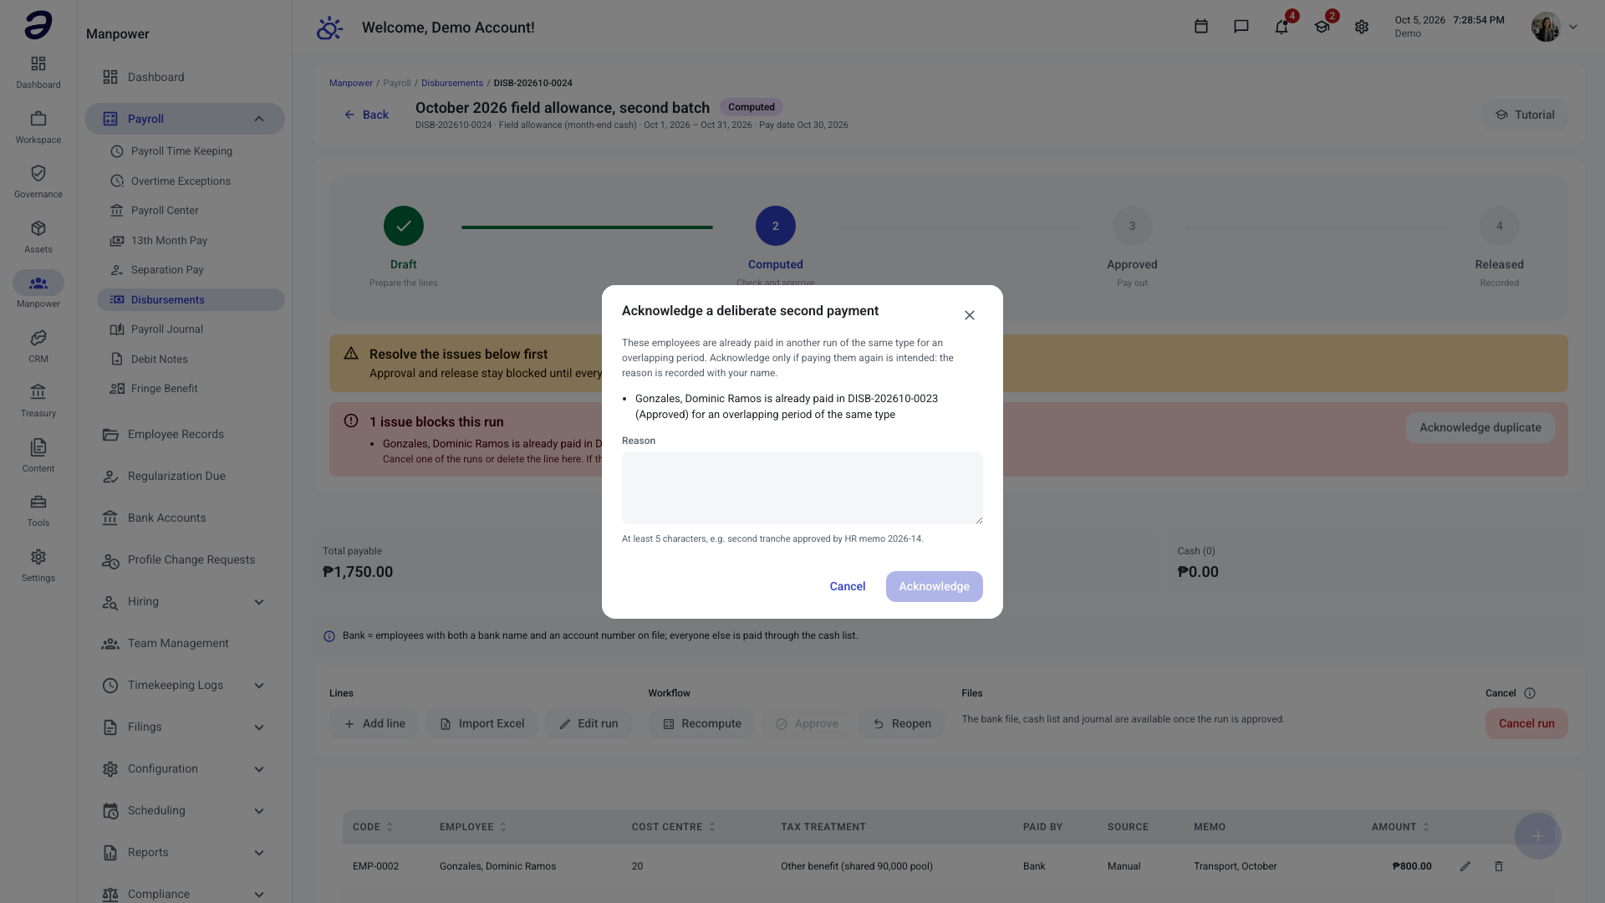Click the Reason text area
This screenshot has width=1605, height=903.
802,488
